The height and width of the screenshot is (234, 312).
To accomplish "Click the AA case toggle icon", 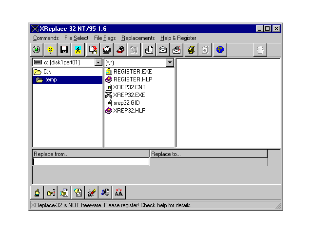I will (x=118, y=192).
